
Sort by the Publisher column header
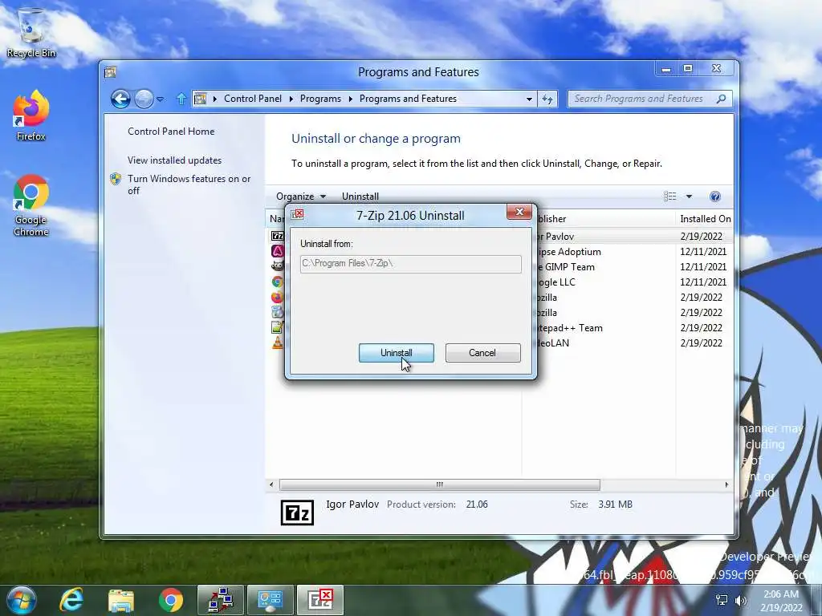(x=605, y=219)
